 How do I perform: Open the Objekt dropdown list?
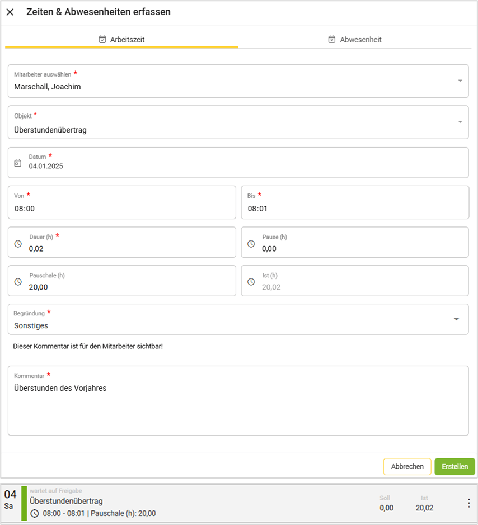pyautogui.click(x=460, y=122)
